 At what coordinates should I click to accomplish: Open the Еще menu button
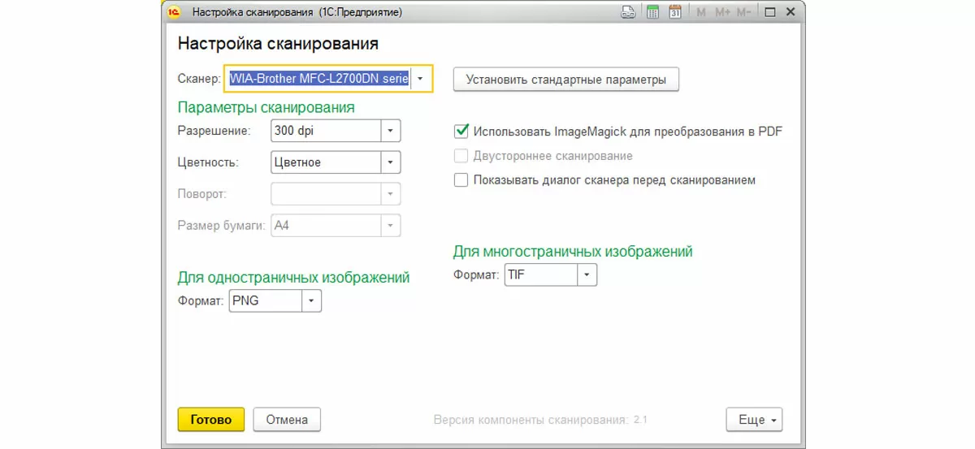(754, 420)
